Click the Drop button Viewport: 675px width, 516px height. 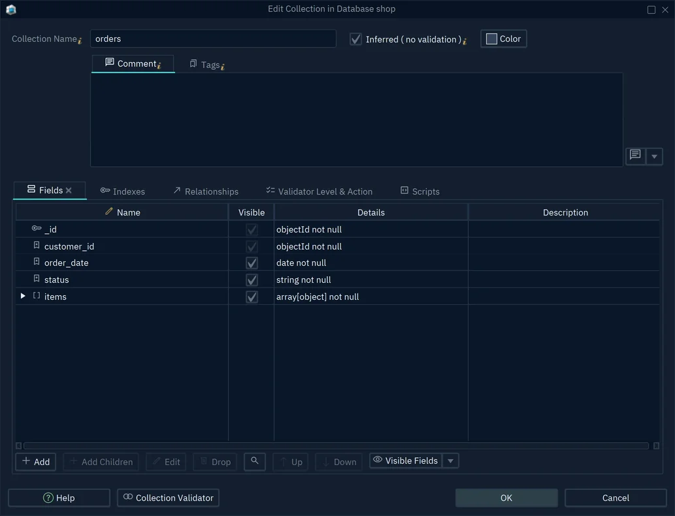(215, 462)
